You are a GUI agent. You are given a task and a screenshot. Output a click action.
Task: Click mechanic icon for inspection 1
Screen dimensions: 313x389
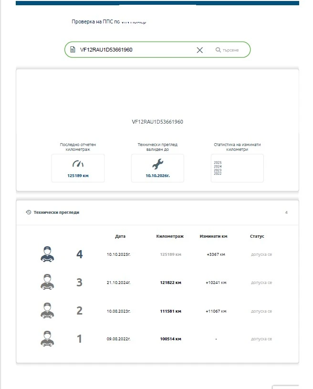coord(47,338)
